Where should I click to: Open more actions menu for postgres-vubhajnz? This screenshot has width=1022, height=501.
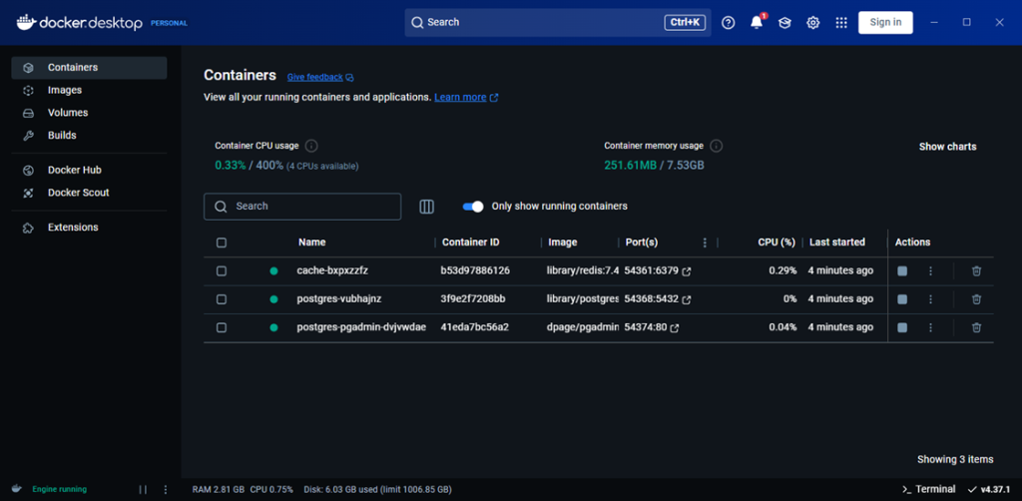pos(930,299)
